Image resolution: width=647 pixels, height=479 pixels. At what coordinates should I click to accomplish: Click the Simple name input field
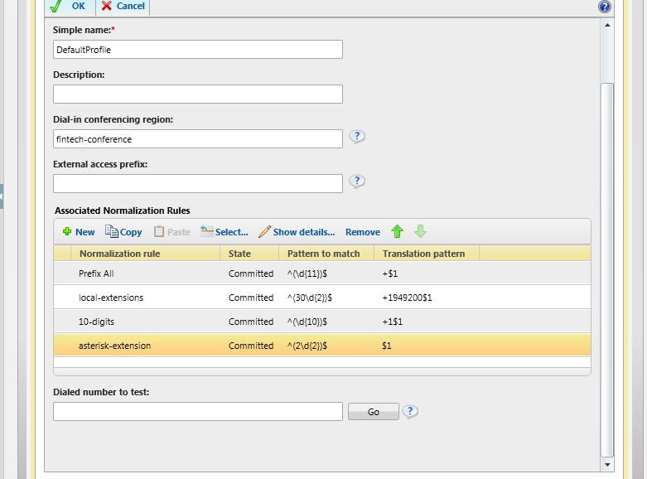(197, 50)
